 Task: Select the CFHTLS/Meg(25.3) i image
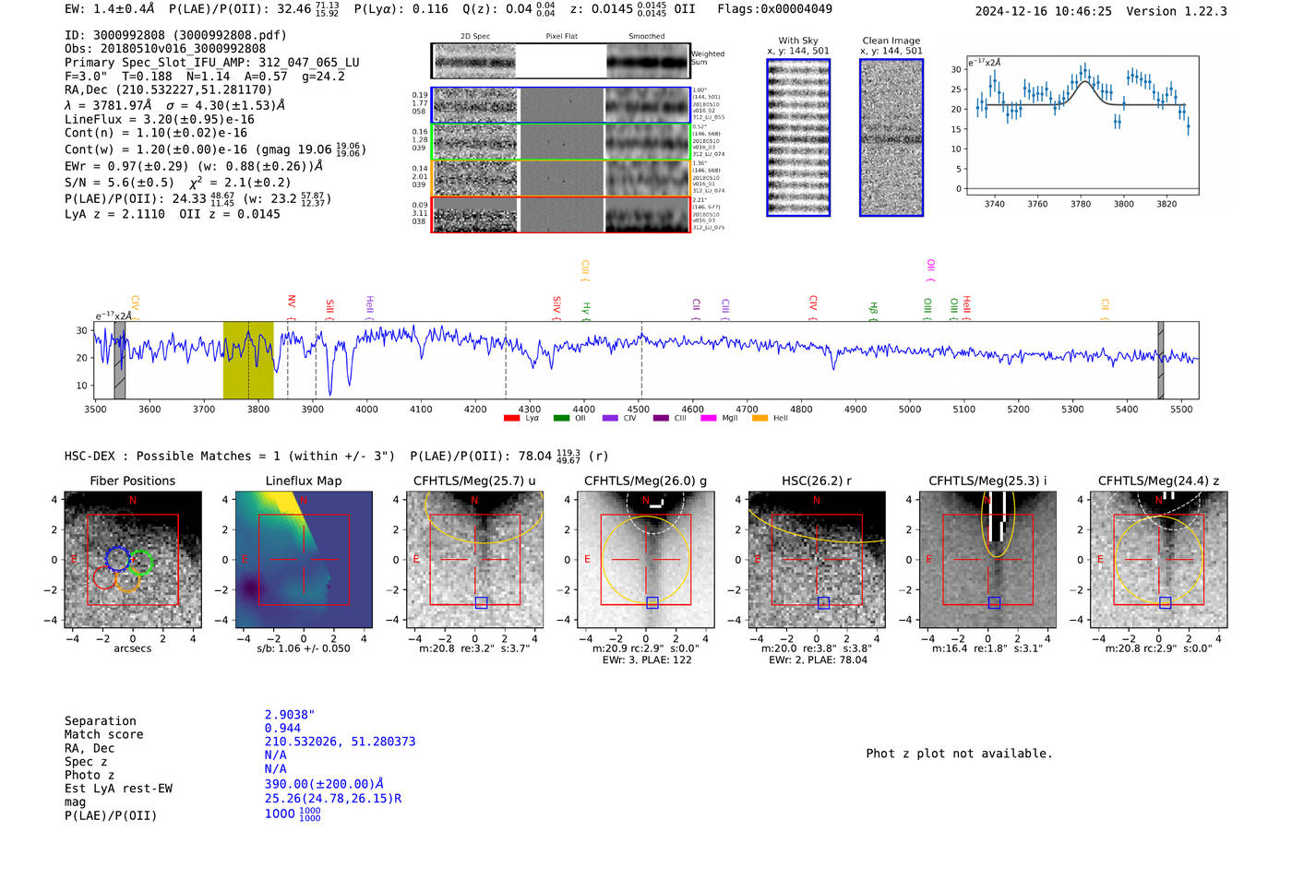point(987,560)
